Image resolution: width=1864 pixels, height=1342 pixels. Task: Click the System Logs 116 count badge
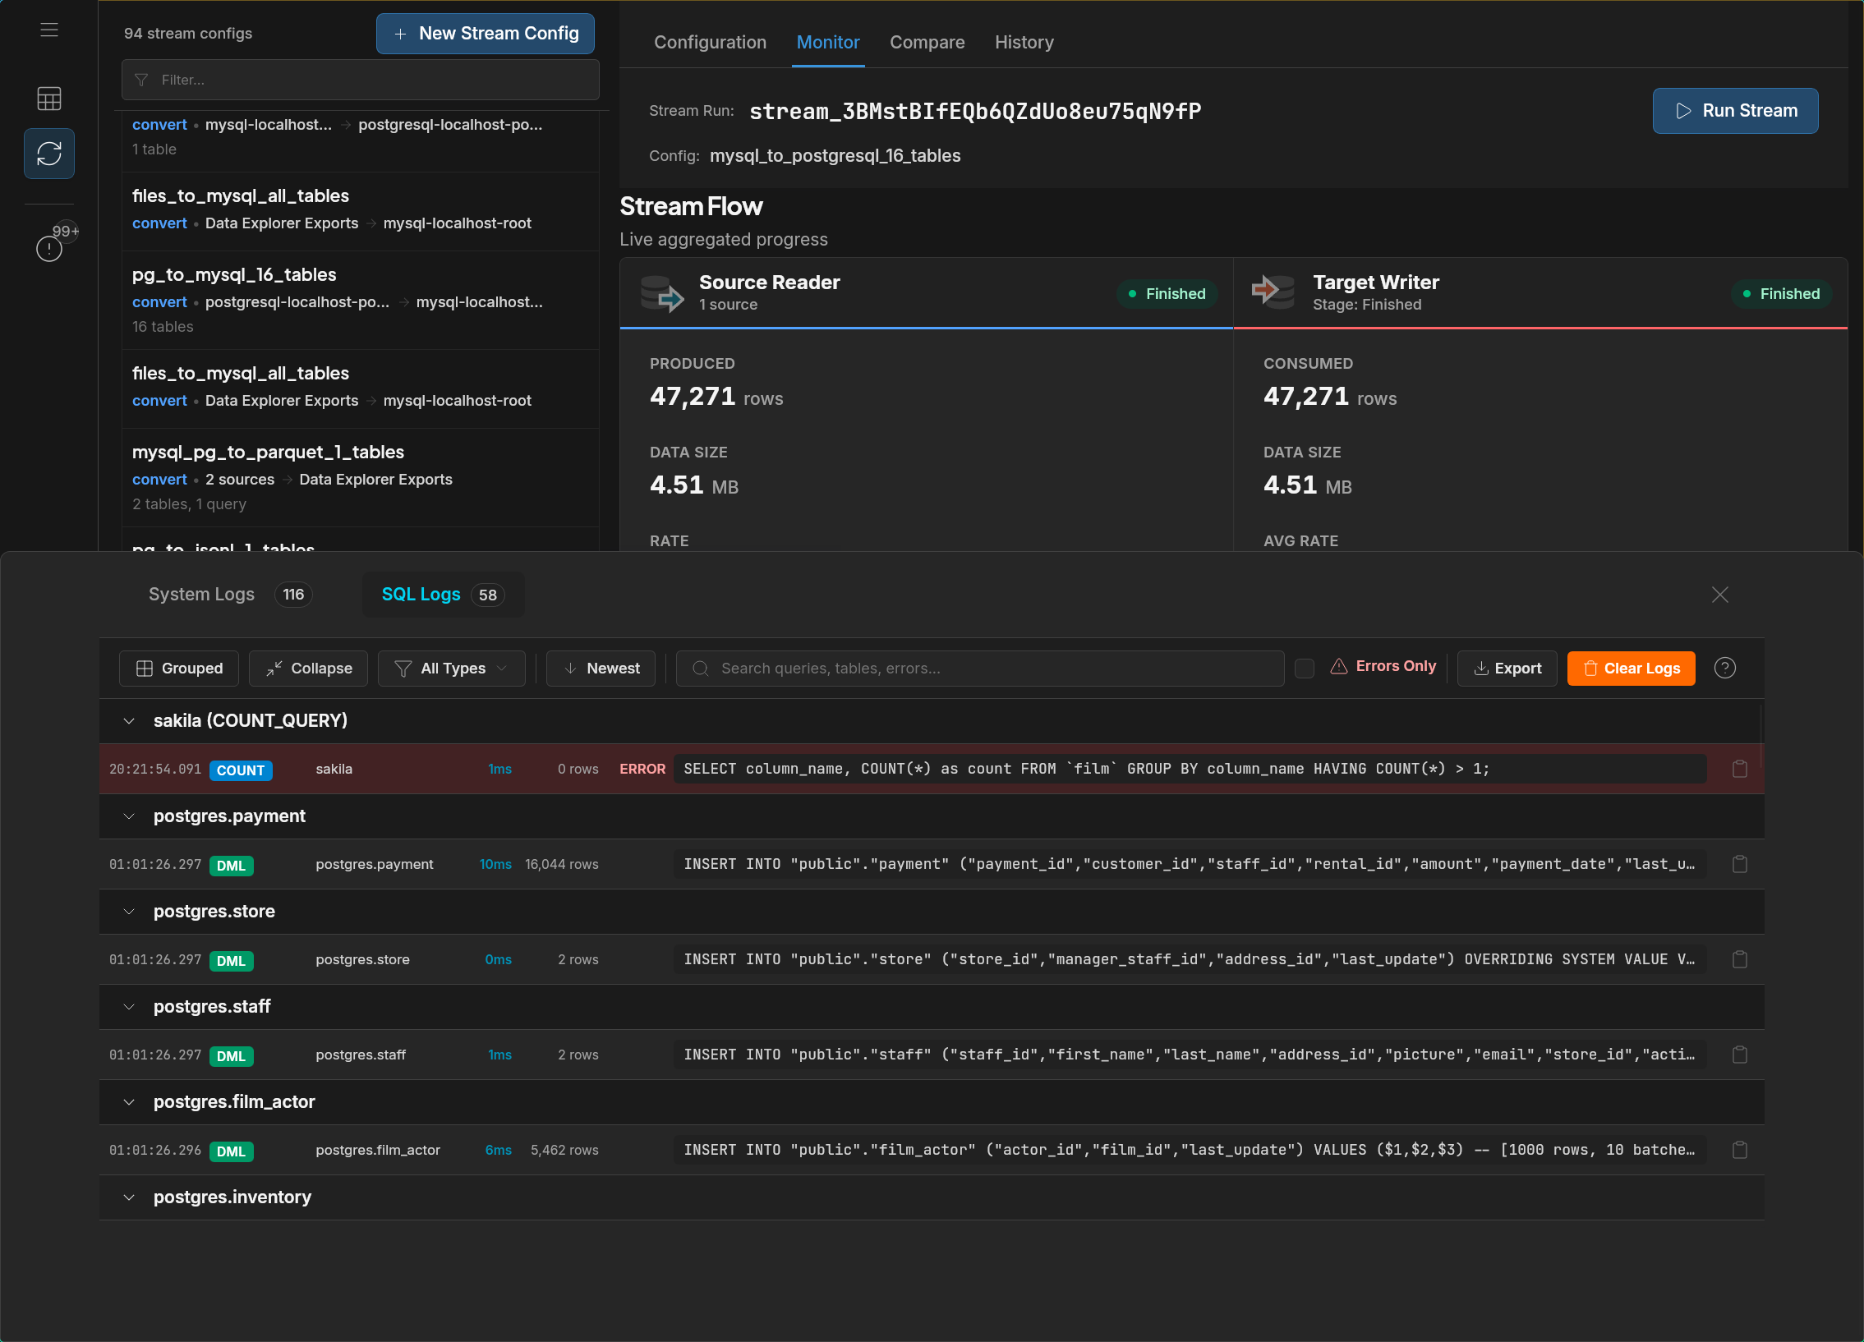[293, 595]
